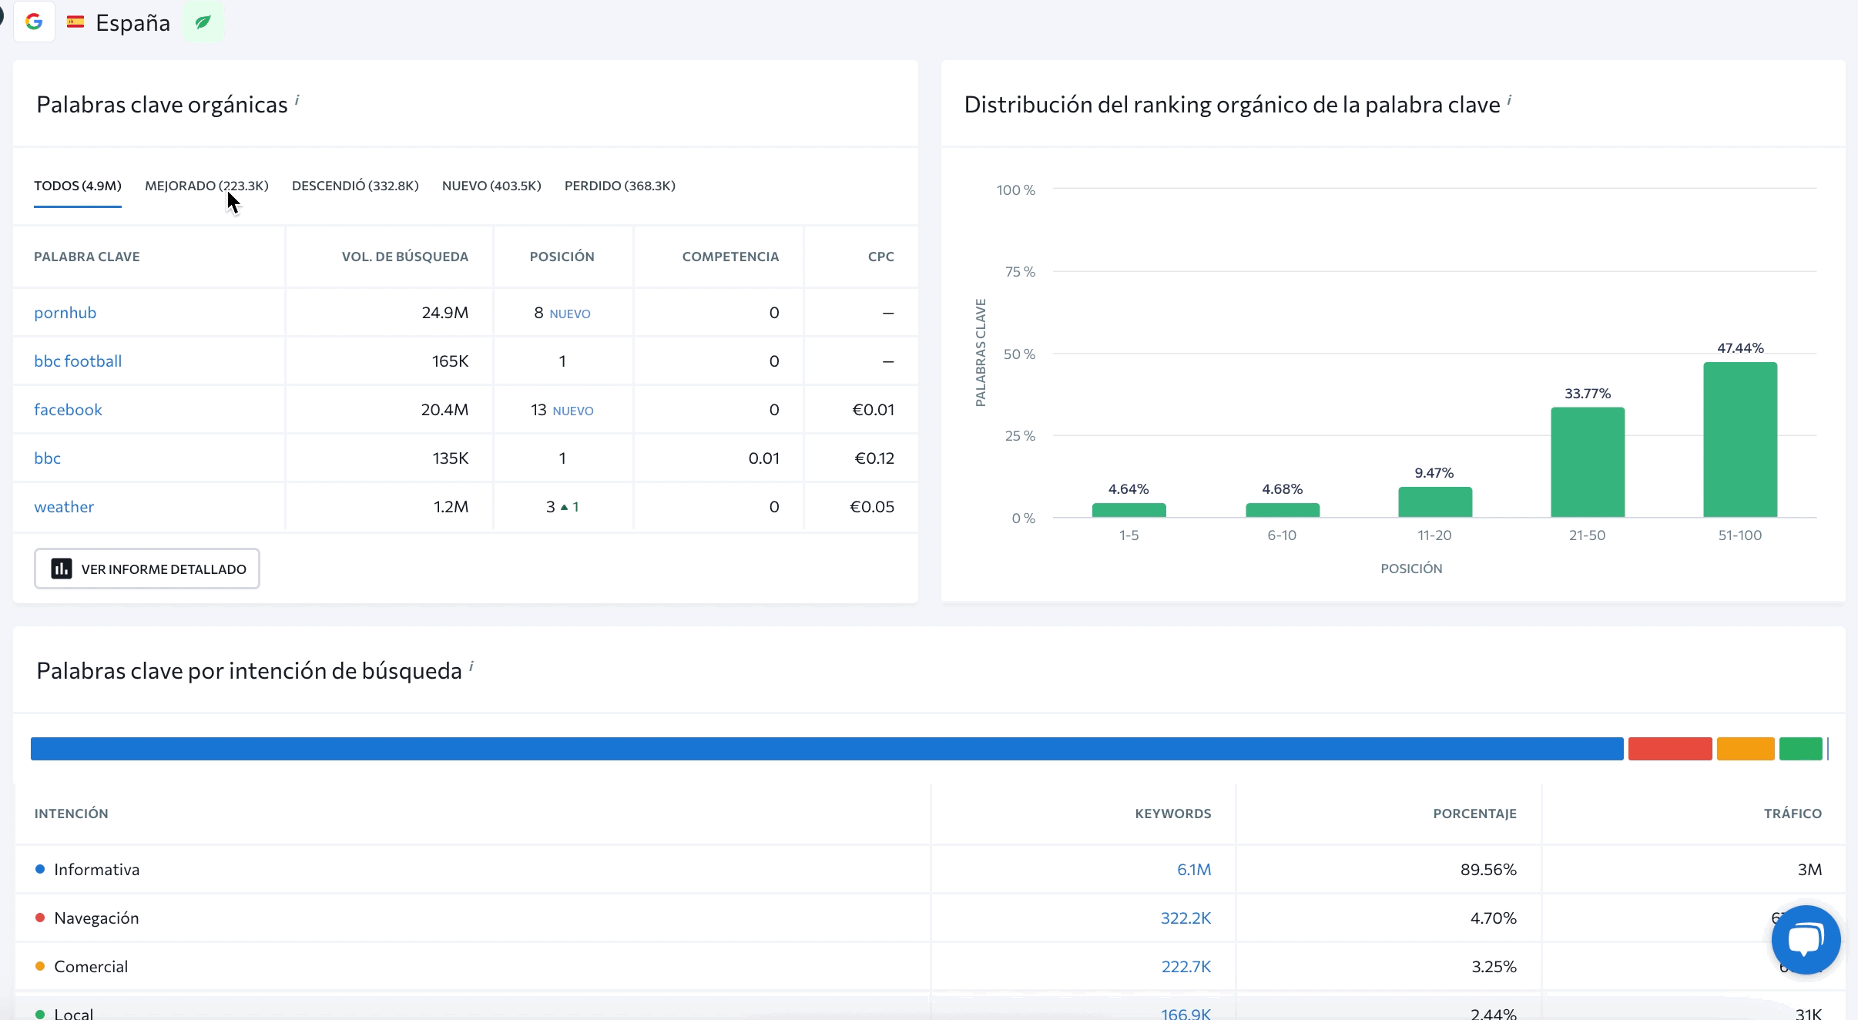Open the bbc football keyword link
Screen dimensions: 1858x1020
78,361
